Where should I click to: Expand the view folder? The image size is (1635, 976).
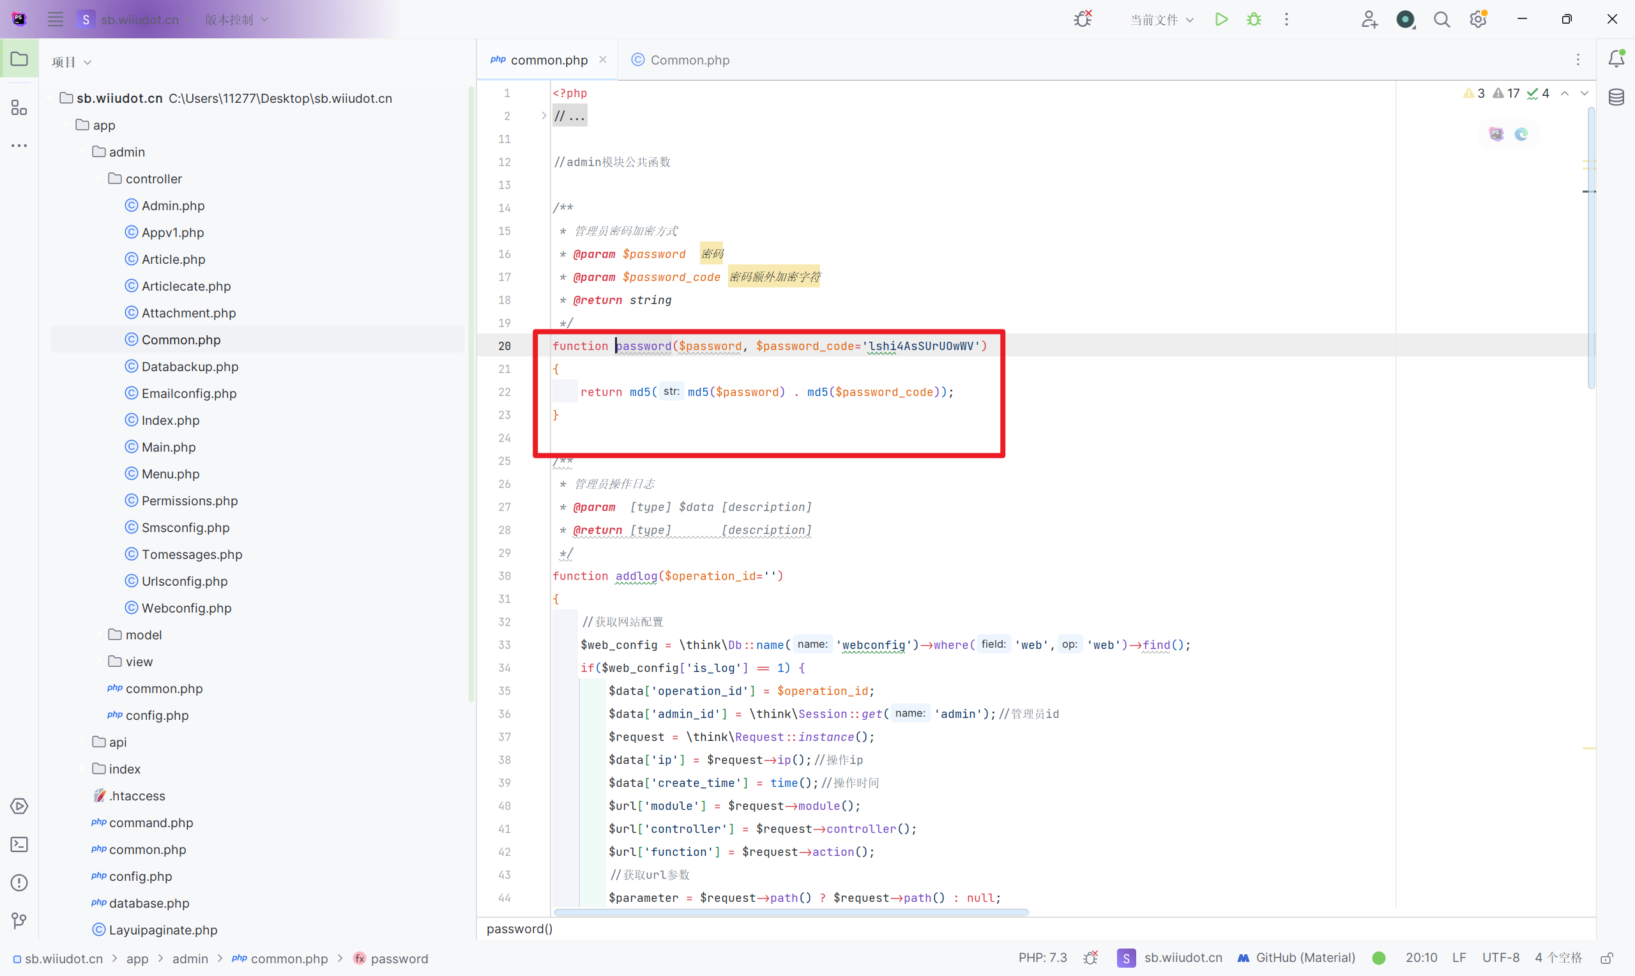pyautogui.click(x=98, y=662)
